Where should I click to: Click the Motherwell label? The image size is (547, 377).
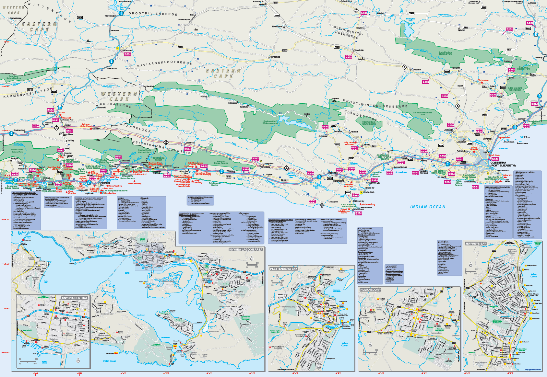(487, 139)
